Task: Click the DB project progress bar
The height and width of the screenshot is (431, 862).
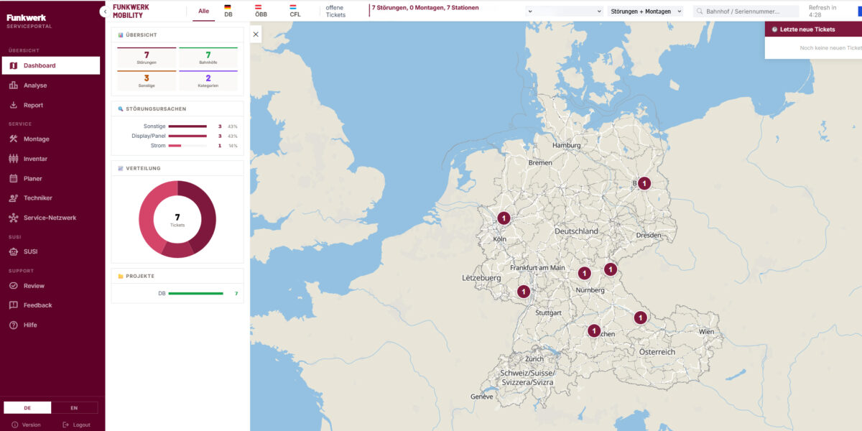Action: pyautogui.click(x=195, y=293)
